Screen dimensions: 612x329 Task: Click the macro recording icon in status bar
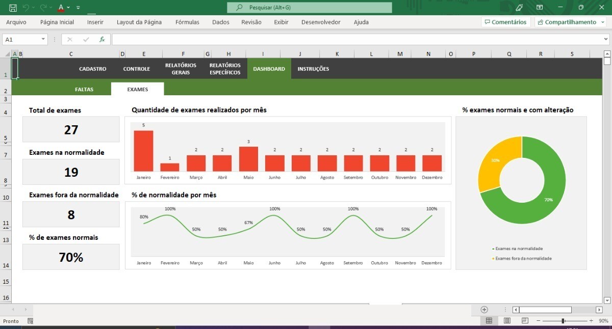[30, 321]
